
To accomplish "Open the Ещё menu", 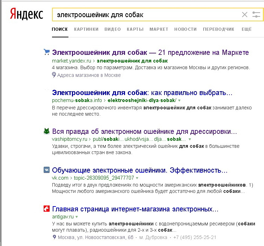I will 246,29.
